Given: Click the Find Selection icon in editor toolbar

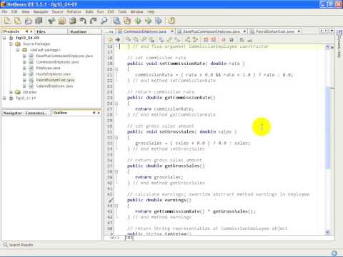Looking at the screenshot, I should tap(129, 40).
